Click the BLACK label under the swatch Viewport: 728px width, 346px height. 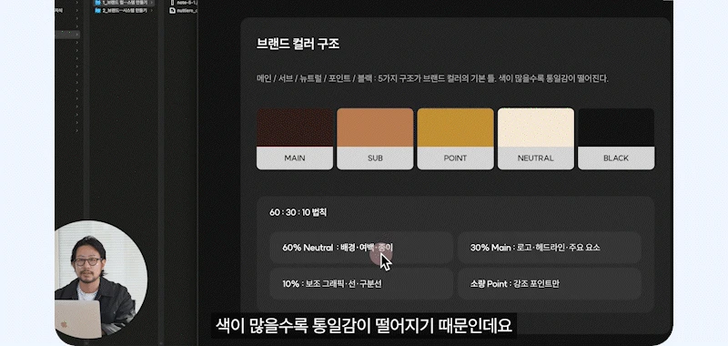pyautogui.click(x=616, y=158)
